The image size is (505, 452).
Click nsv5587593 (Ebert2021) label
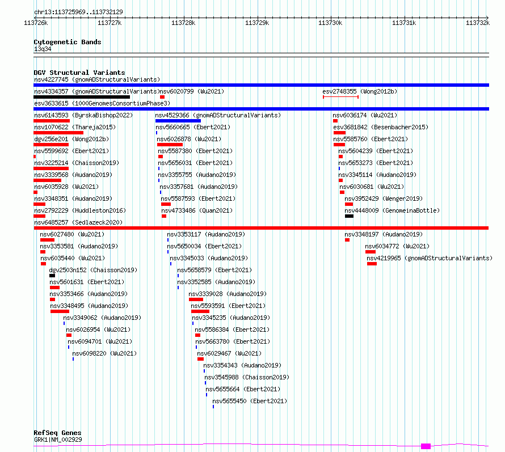[198, 198]
